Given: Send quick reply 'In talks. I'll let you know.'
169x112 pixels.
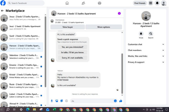Looking at the screenshot, I should 73,52.
